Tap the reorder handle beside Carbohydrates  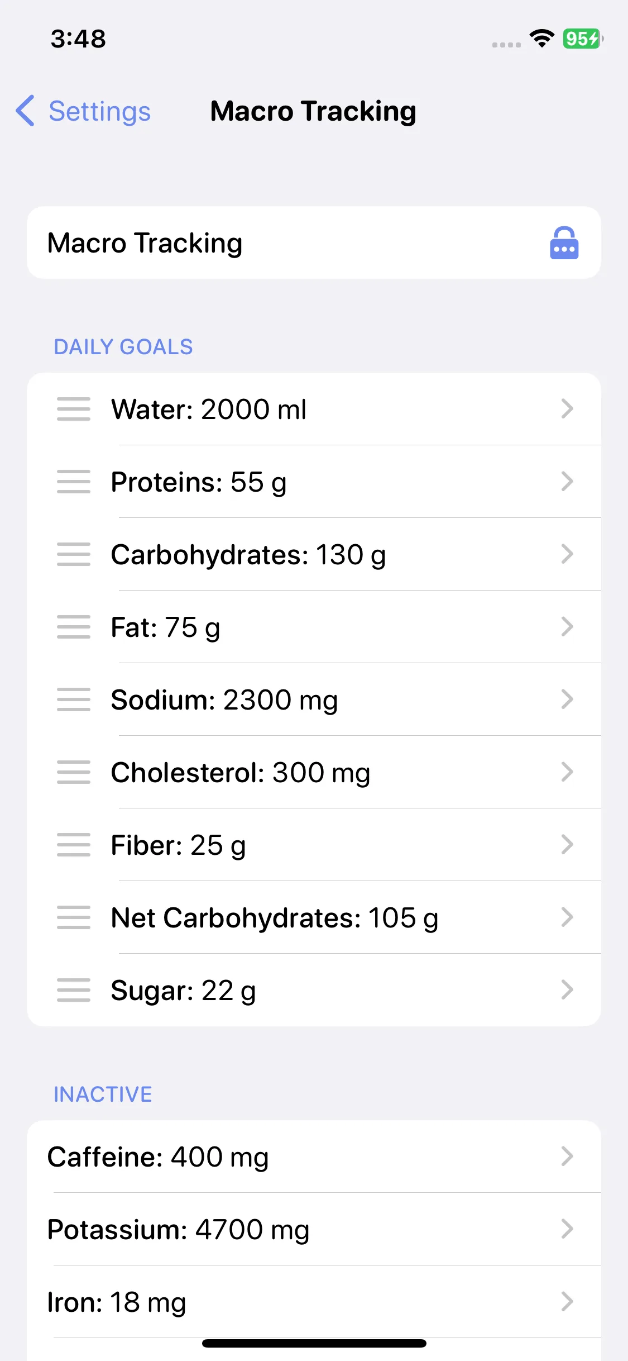[x=73, y=554]
